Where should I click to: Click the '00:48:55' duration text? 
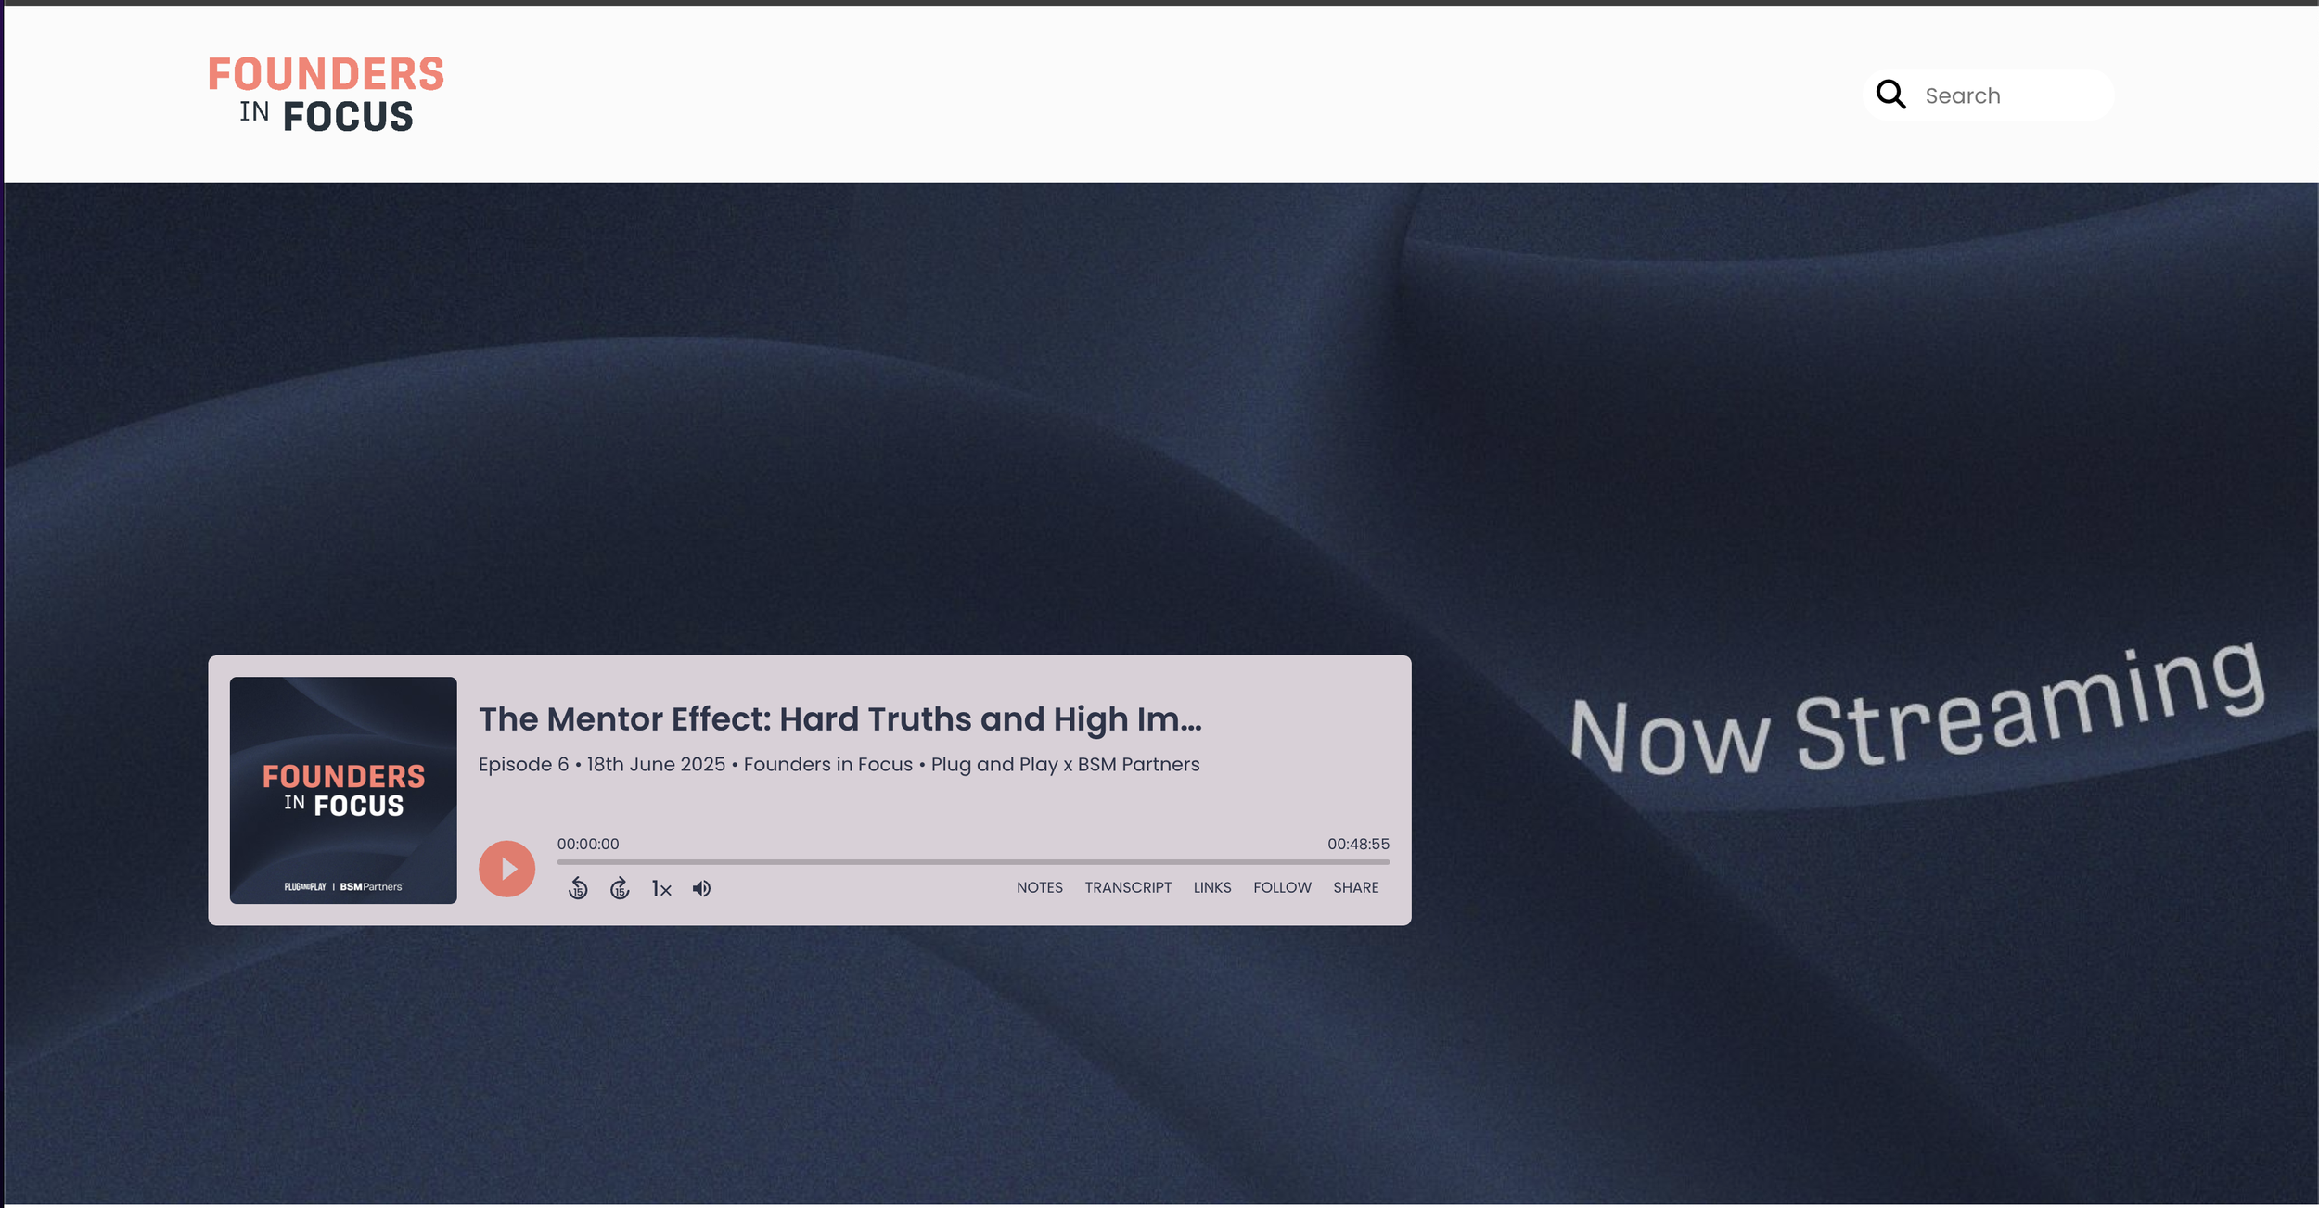(1358, 844)
